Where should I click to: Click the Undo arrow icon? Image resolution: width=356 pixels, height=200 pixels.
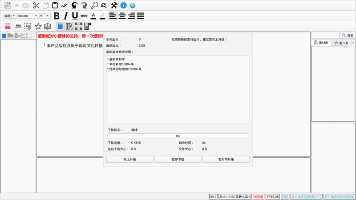(x=74, y=5)
